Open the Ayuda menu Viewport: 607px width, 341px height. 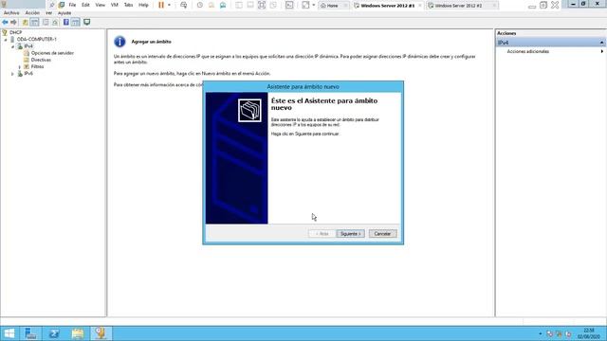point(64,12)
